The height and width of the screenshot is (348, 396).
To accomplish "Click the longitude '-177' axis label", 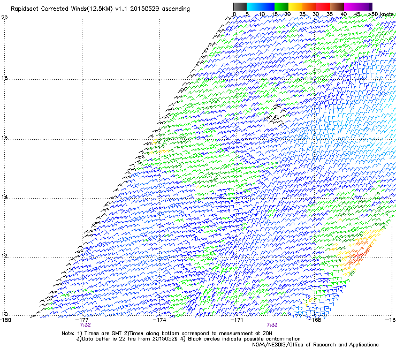I will click(82, 320).
